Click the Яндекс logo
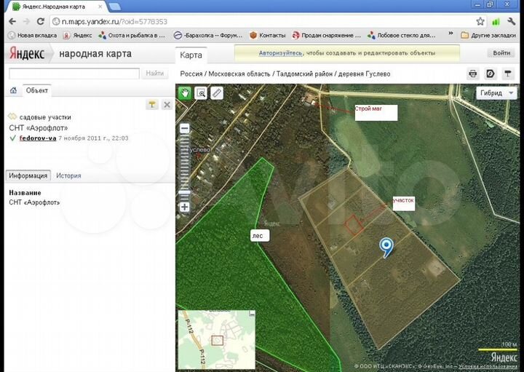Image resolution: width=524 pixels, height=372 pixels. coord(27,53)
